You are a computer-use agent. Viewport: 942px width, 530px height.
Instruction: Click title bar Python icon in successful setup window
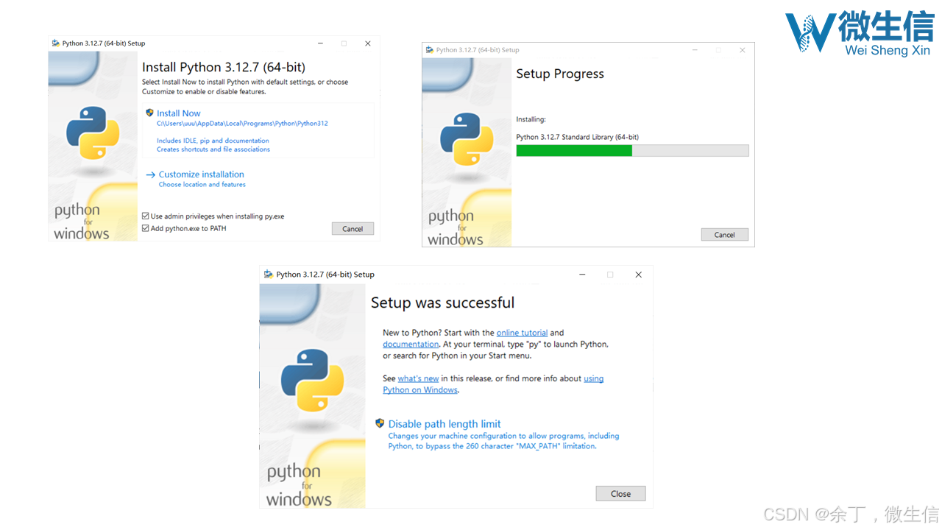click(268, 275)
